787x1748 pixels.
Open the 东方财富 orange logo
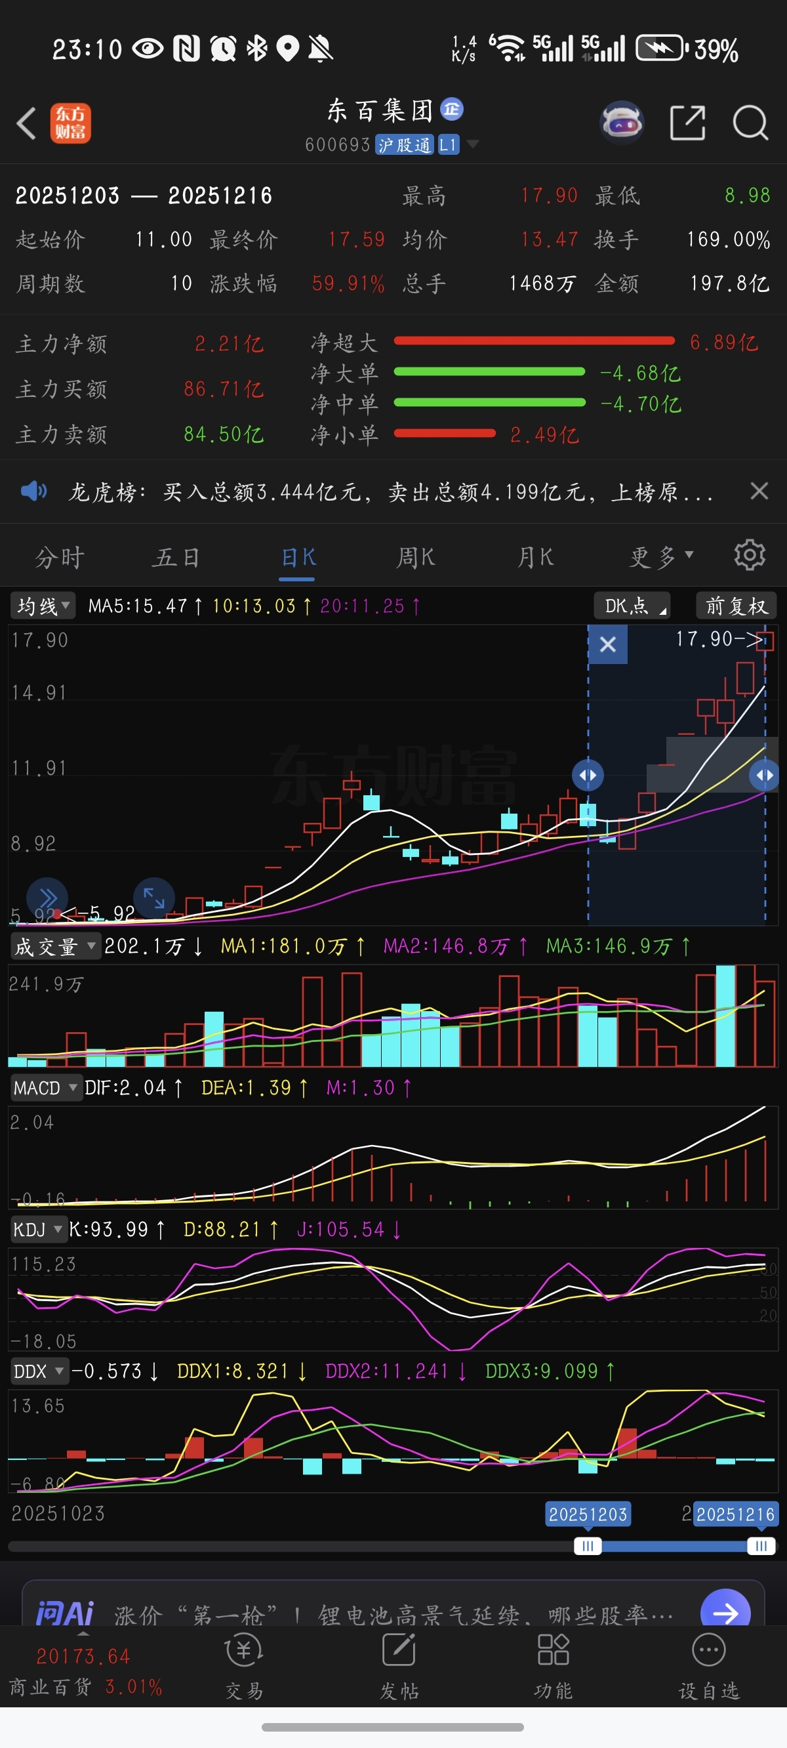pyautogui.click(x=71, y=123)
